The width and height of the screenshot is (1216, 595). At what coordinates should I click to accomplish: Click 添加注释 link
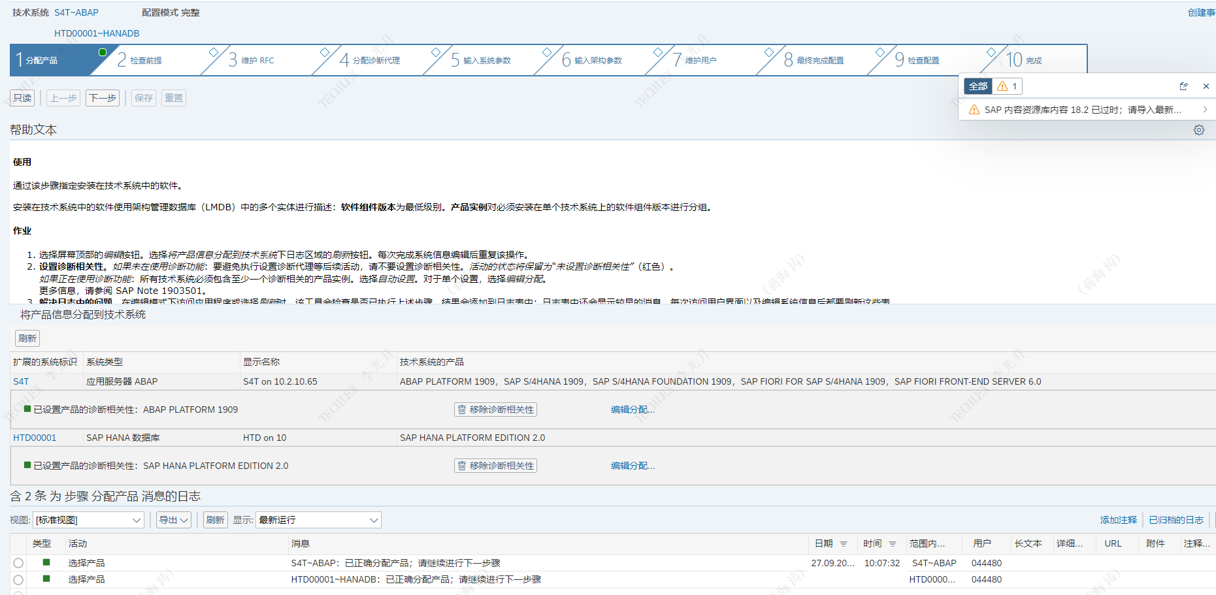(1119, 520)
